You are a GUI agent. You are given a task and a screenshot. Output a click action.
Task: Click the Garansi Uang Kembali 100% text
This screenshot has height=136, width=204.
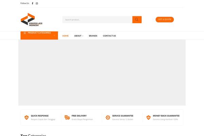(165, 119)
